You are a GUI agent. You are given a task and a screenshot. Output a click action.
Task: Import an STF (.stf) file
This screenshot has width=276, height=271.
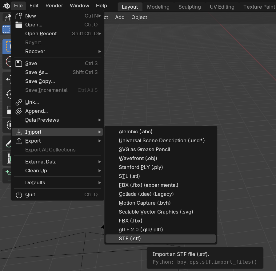pyautogui.click(x=161, y=239)
